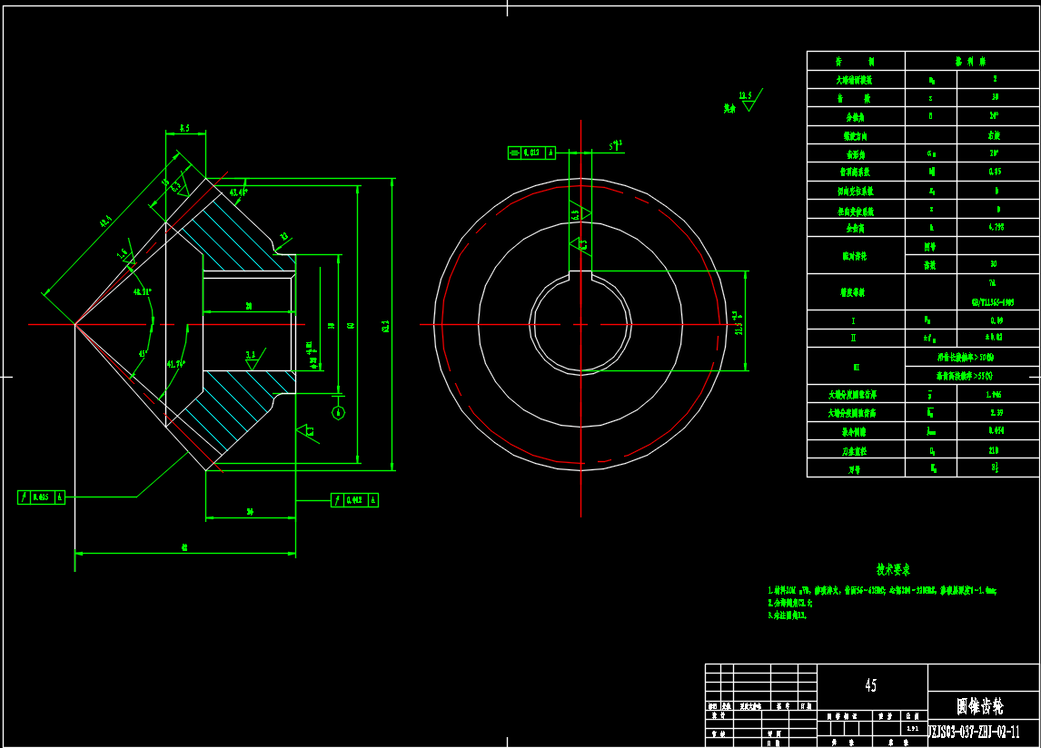The height and width of the screenshot is (748, 1041).
Task: Click the symmetry tolerance frame above front view
Action: pos(531,153)
